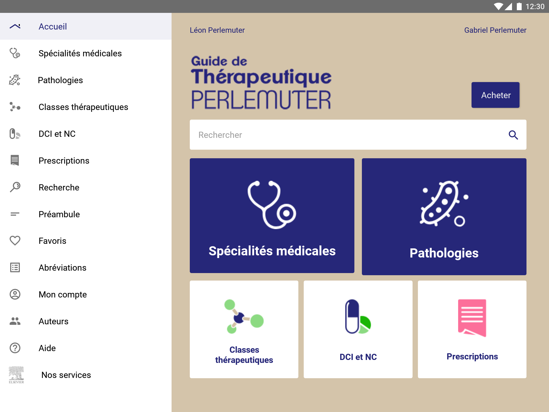Image resolution: width=549 pixels, height=412 pixels.
Task: Tap the document icon beside Prescriptions in sidebar
Action: coord(15,160)
